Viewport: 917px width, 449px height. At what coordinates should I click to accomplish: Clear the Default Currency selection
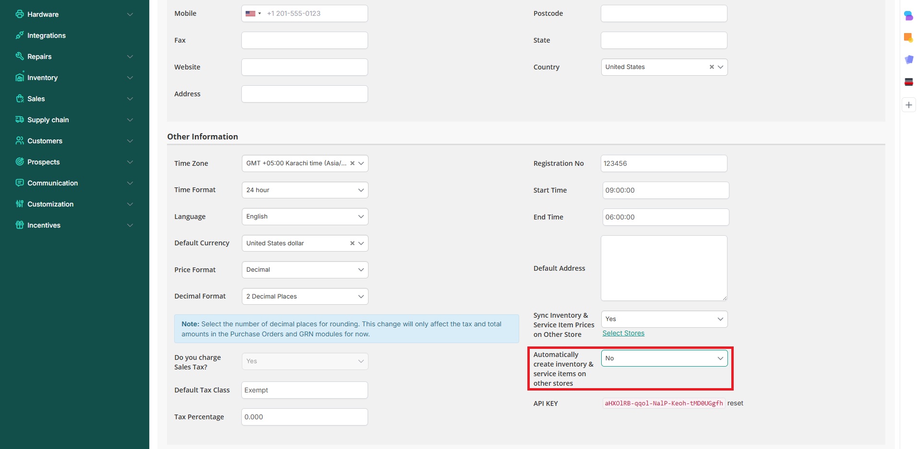(352, 243)
